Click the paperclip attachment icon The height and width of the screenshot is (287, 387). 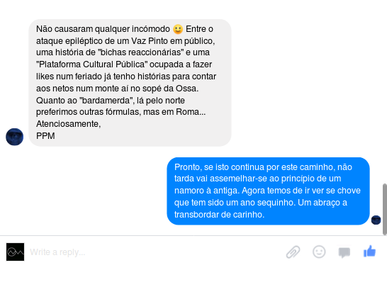[293, 252]
